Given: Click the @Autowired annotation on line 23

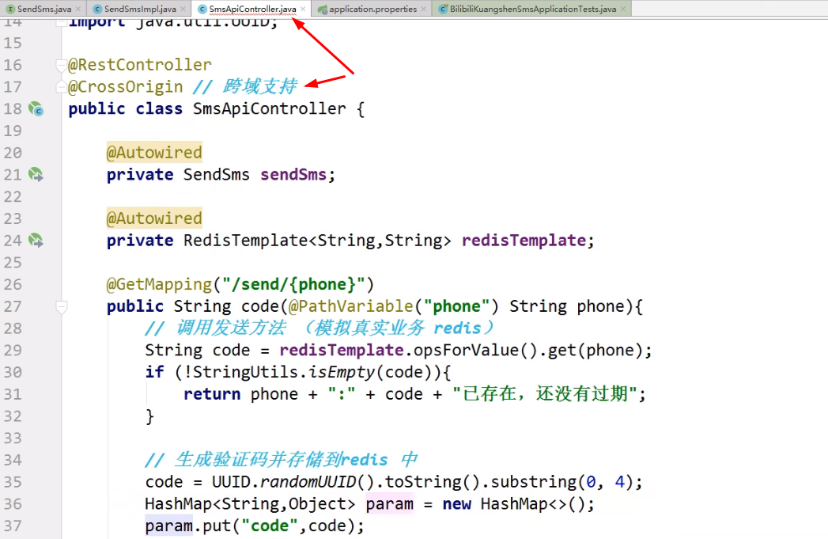Looking at the screenshot, I should tap(154, 218).
